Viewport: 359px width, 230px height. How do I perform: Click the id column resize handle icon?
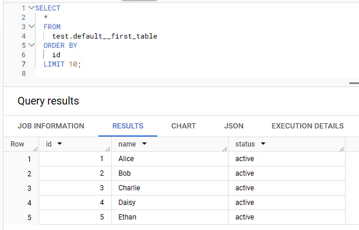click(108, 149)
